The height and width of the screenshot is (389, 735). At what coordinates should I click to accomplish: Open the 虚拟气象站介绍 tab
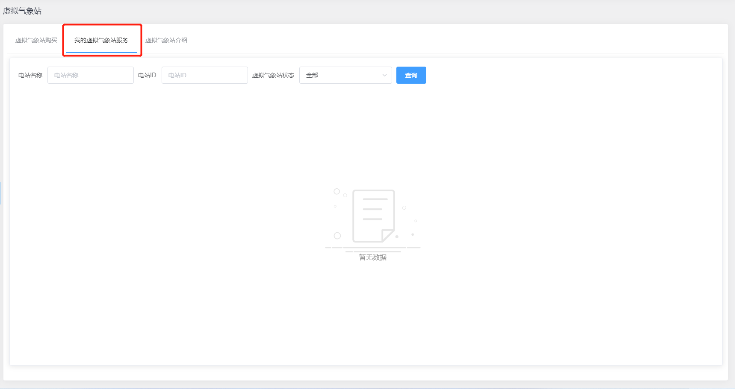point(166,40)
